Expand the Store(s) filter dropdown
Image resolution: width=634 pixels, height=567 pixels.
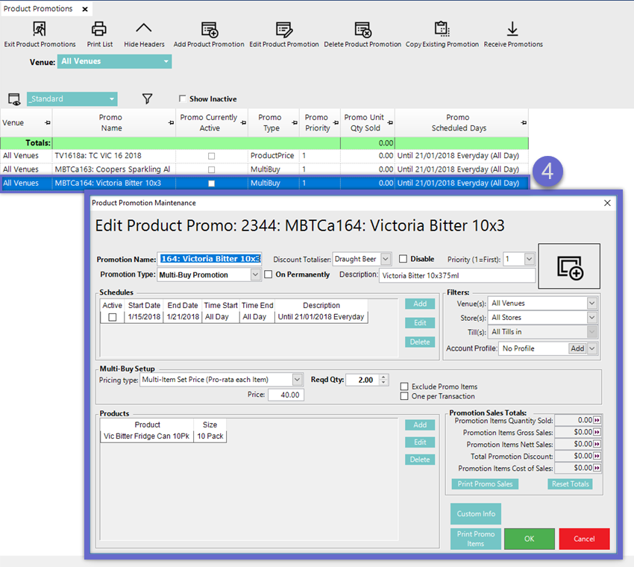coord(592,318)
